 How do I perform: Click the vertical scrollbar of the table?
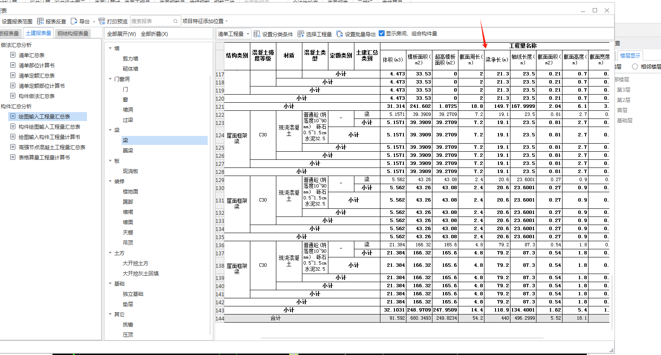[x=611, y=303]
